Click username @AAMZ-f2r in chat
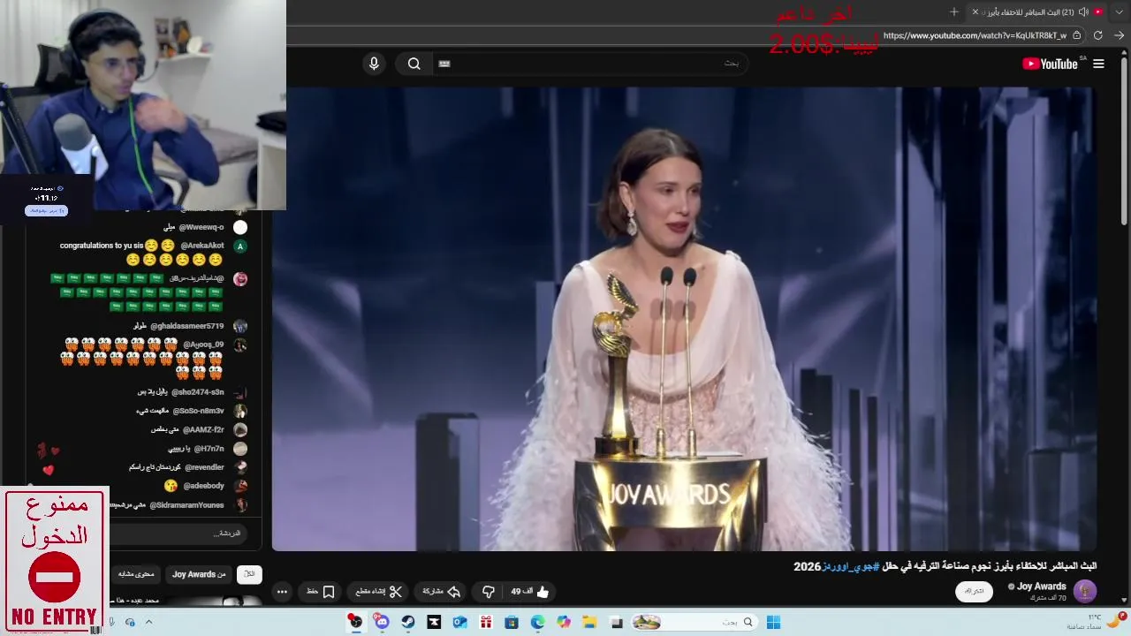Viewport: 1131px width, 636px height. pyautogui.click(x=203, y=429)
